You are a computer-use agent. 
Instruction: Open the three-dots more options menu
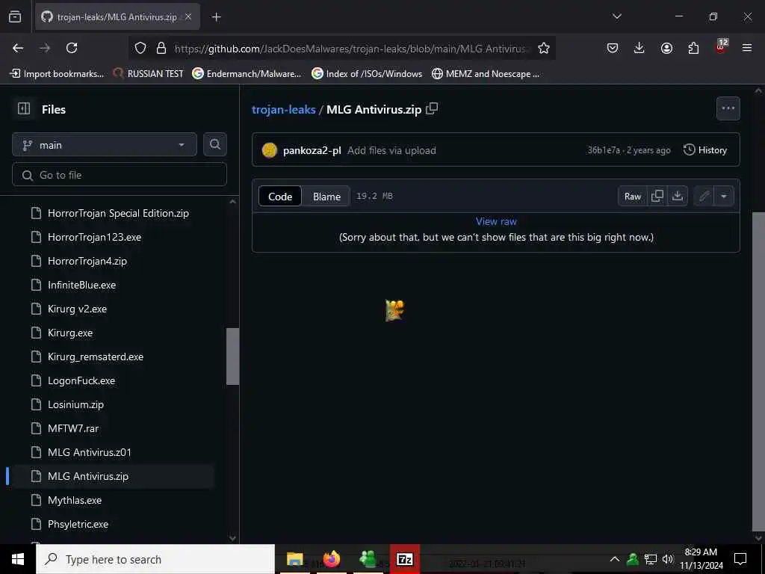pyautogui.click(x=728, y=108)
